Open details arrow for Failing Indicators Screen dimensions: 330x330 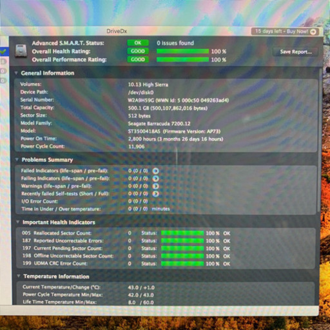156,179
